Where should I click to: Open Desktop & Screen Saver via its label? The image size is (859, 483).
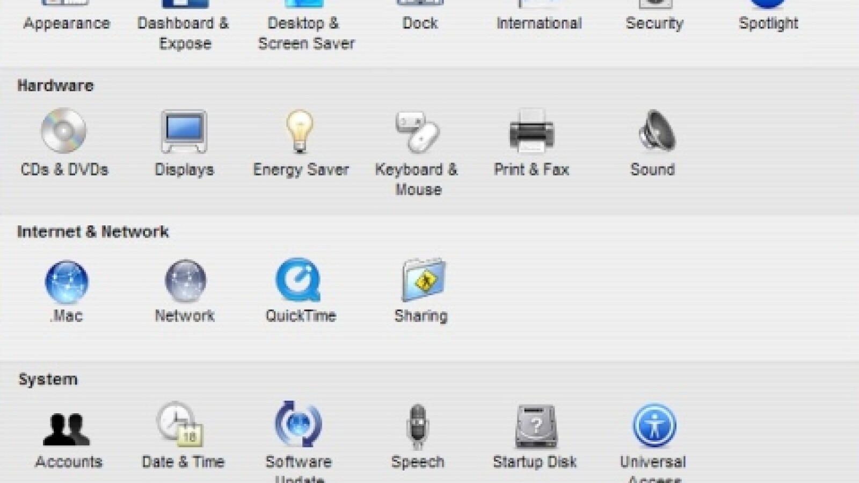(305, 33)
